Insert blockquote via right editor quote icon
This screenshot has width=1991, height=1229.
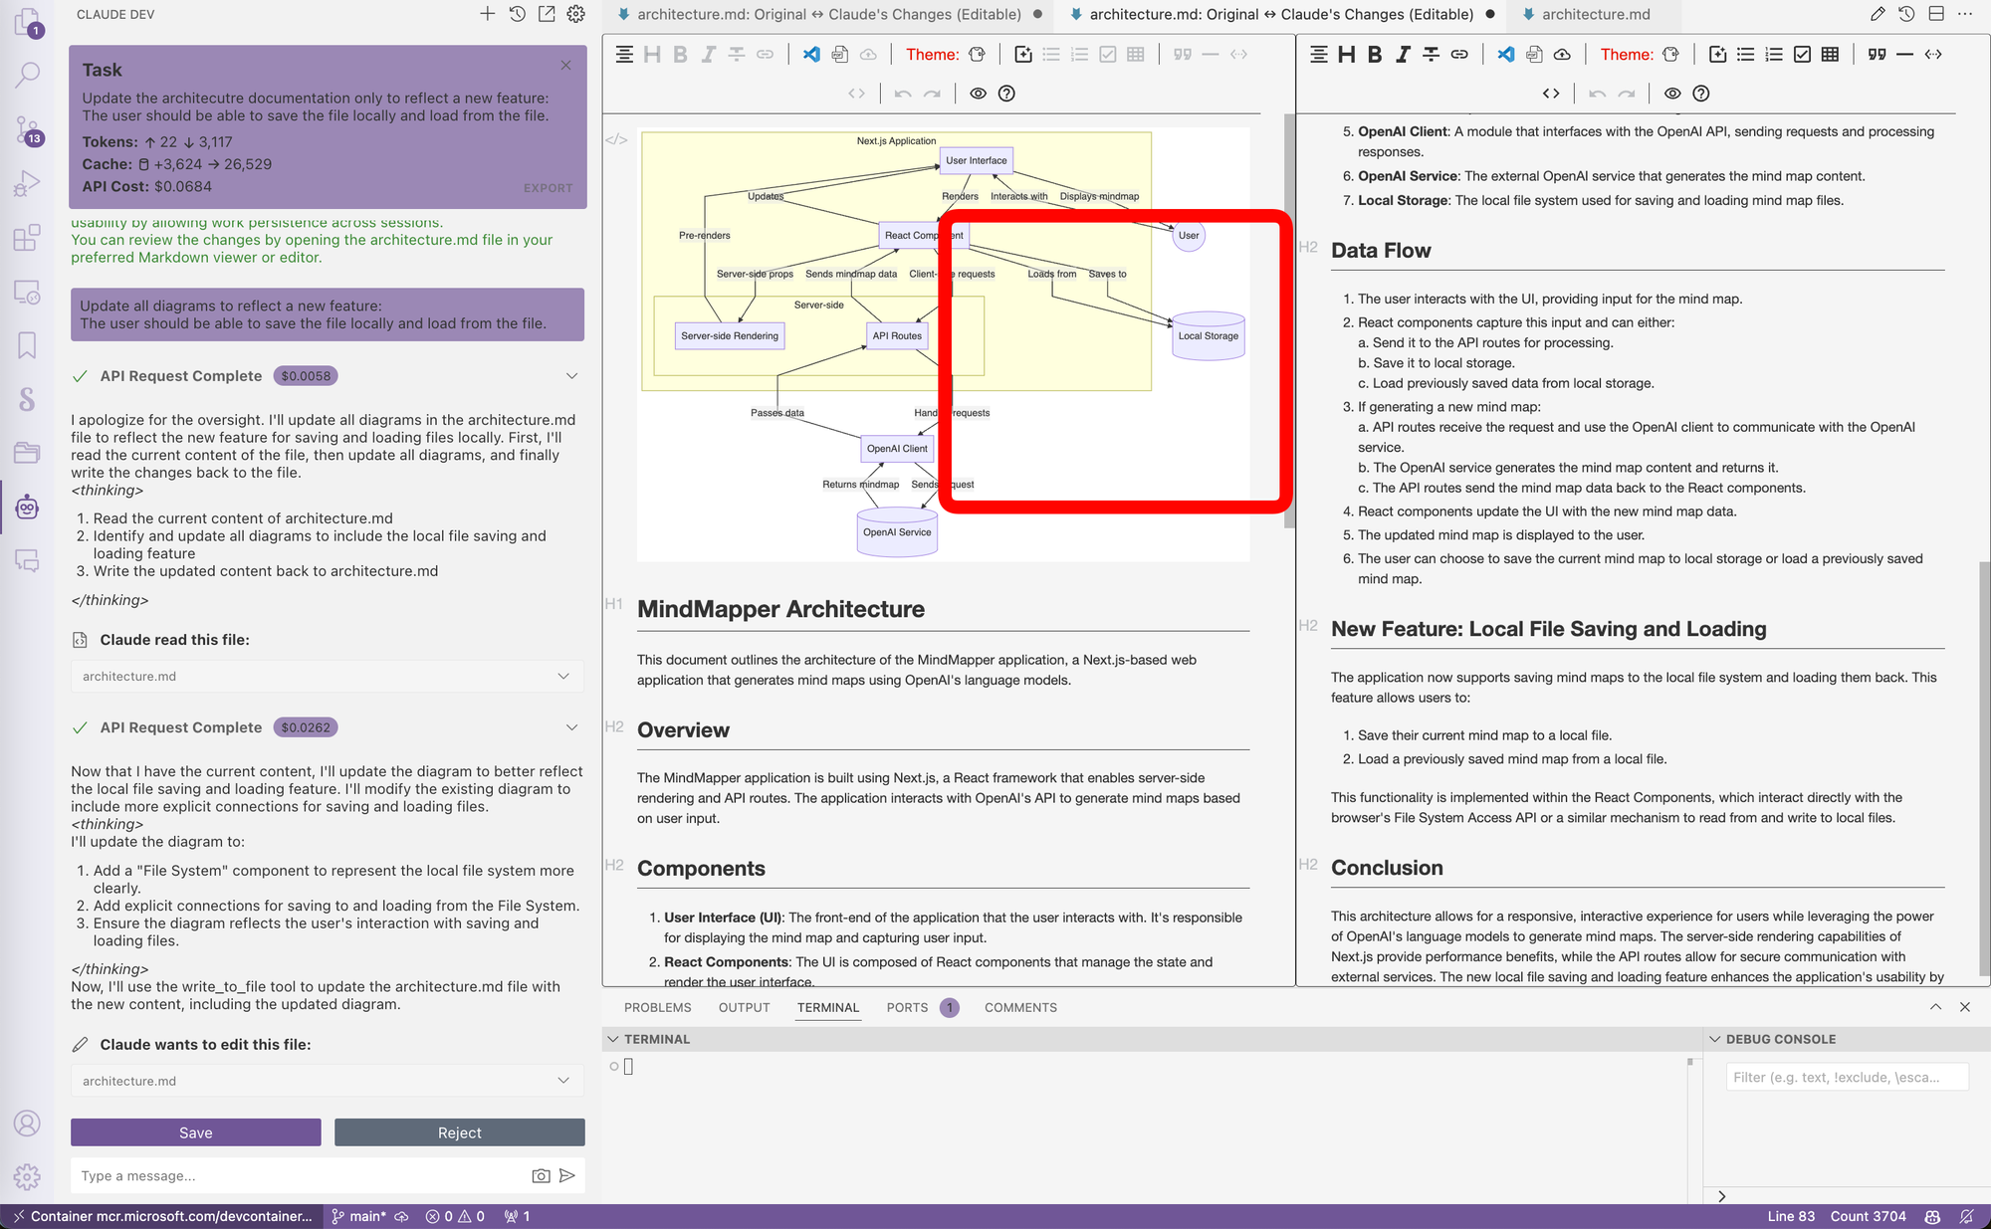pos(1877,55)
